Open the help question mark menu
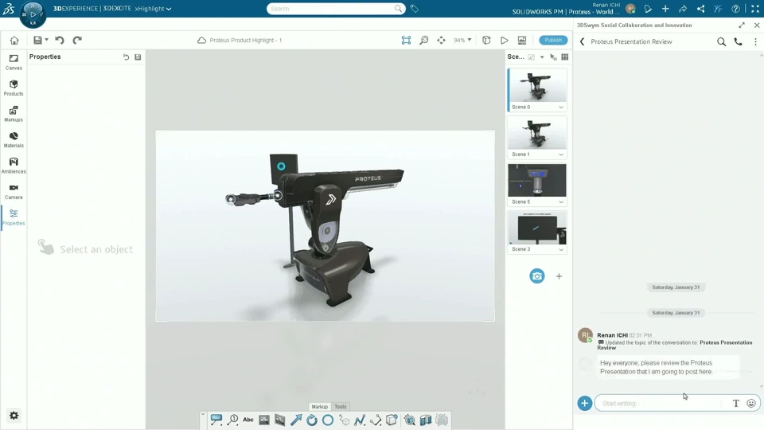This screenshot has height=430, width=764. (735, 9)
